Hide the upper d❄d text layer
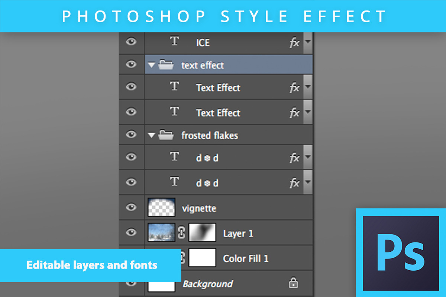The width and height of the screenshot is (446, 297). click(x=131, y=157)
